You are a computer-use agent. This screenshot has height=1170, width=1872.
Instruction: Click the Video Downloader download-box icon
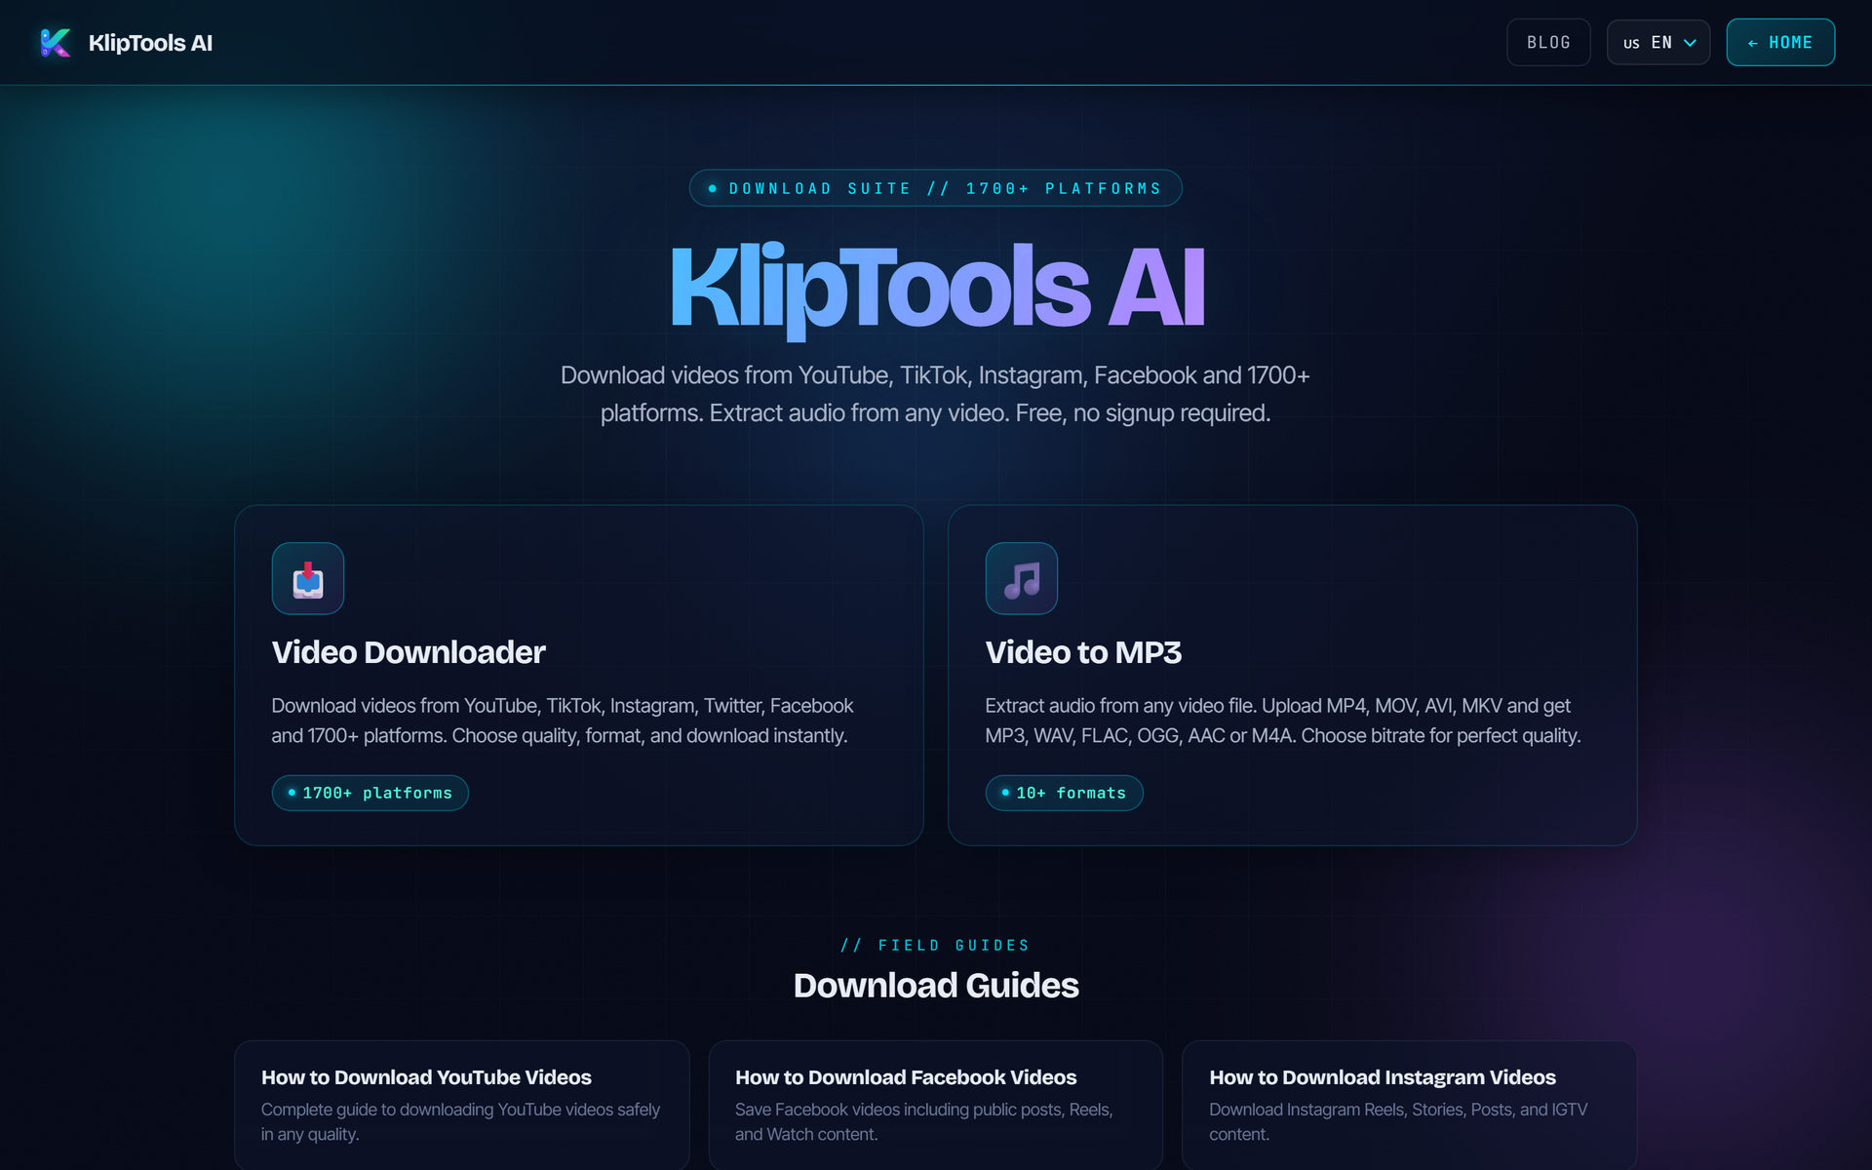click(x=308, y=578)
